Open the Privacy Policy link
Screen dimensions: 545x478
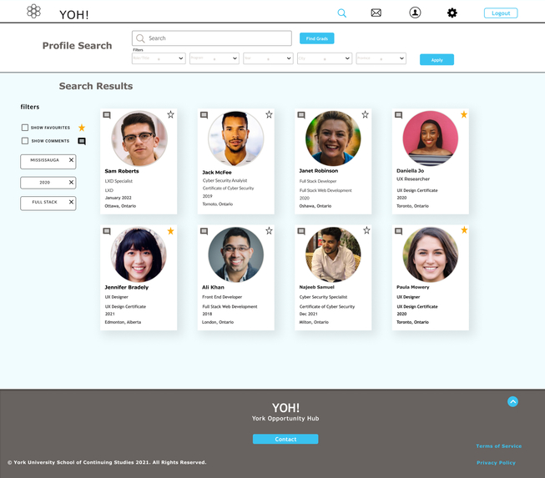496,463
